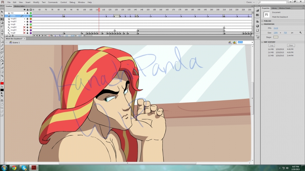Open the Modify menu
The height and width of the screenshot is (171, 305).
(x=36, y=2)
